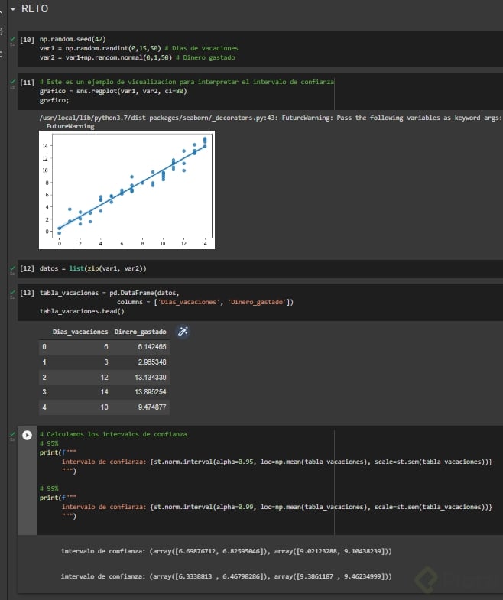The image size is (503, 600).
Task: Click the value 2.985348 in table
Action: [x=152, y=362]
